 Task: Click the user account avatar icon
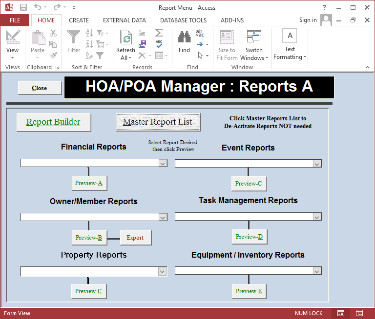pyautogui.click(x=326, y=20)
